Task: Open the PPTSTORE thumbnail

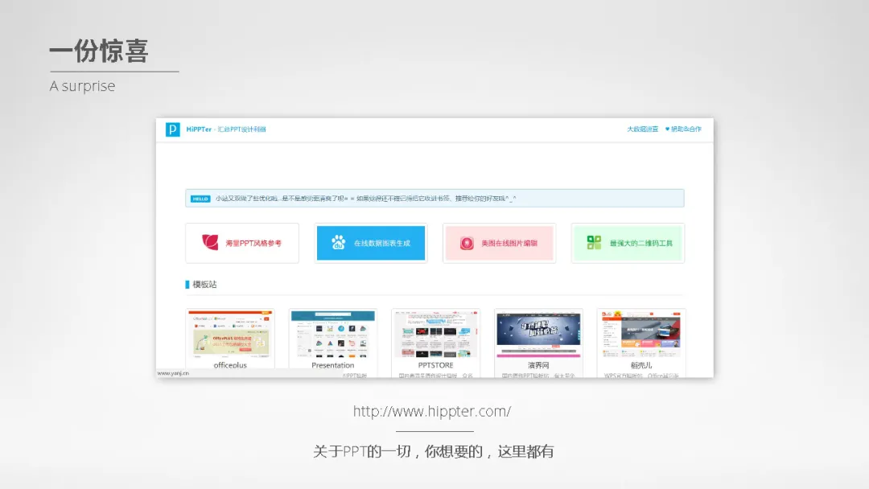Action: point(435,334)
